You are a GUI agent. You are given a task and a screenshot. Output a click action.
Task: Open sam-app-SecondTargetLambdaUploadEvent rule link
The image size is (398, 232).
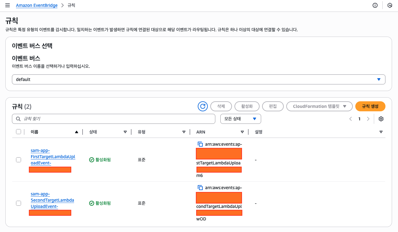click(52, 200)
